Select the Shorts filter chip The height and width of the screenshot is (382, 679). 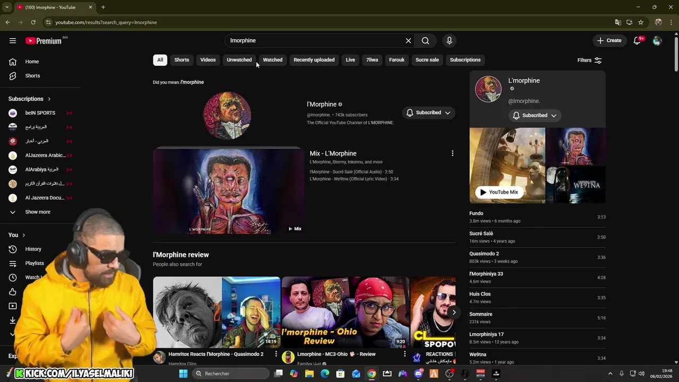(181, 60)
